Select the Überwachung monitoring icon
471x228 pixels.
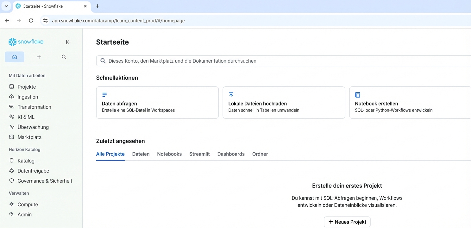tap(11, 127)
